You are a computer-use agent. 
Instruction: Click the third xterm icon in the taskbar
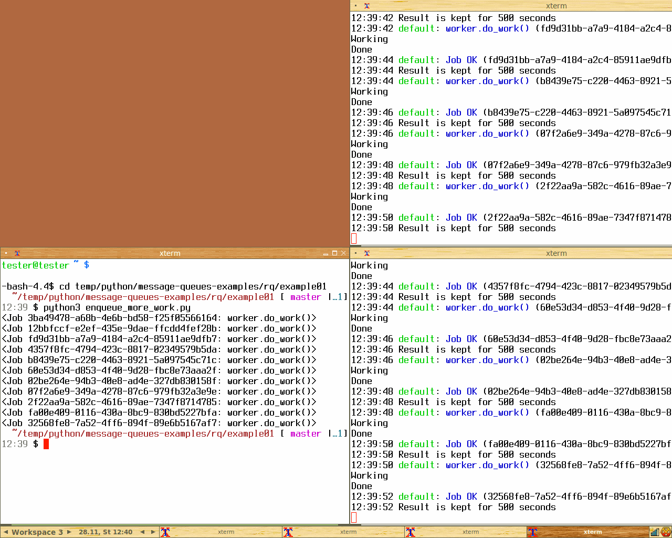(411, 532)
